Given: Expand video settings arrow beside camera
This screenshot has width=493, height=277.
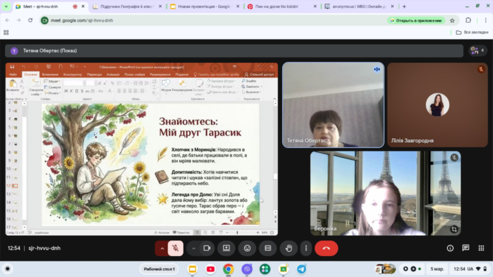Looking at the screenshot, I should click(194, 248).
